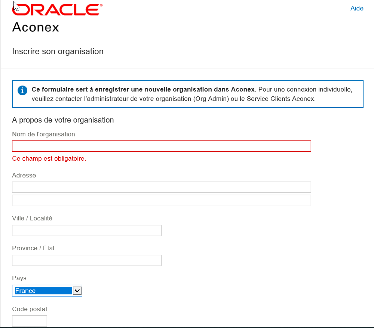Open the Aide help link
The height and width of the screenshot is (328, 374).
coord(356,8)
